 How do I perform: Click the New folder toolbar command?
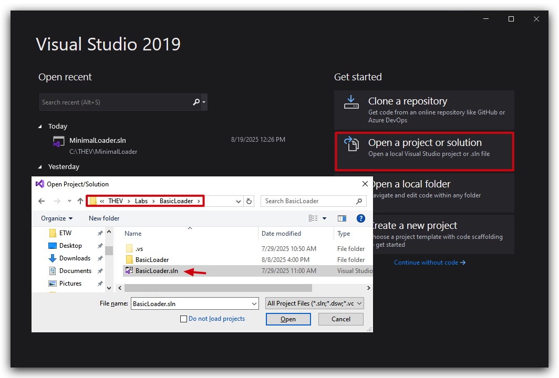(x=104, y=218)
